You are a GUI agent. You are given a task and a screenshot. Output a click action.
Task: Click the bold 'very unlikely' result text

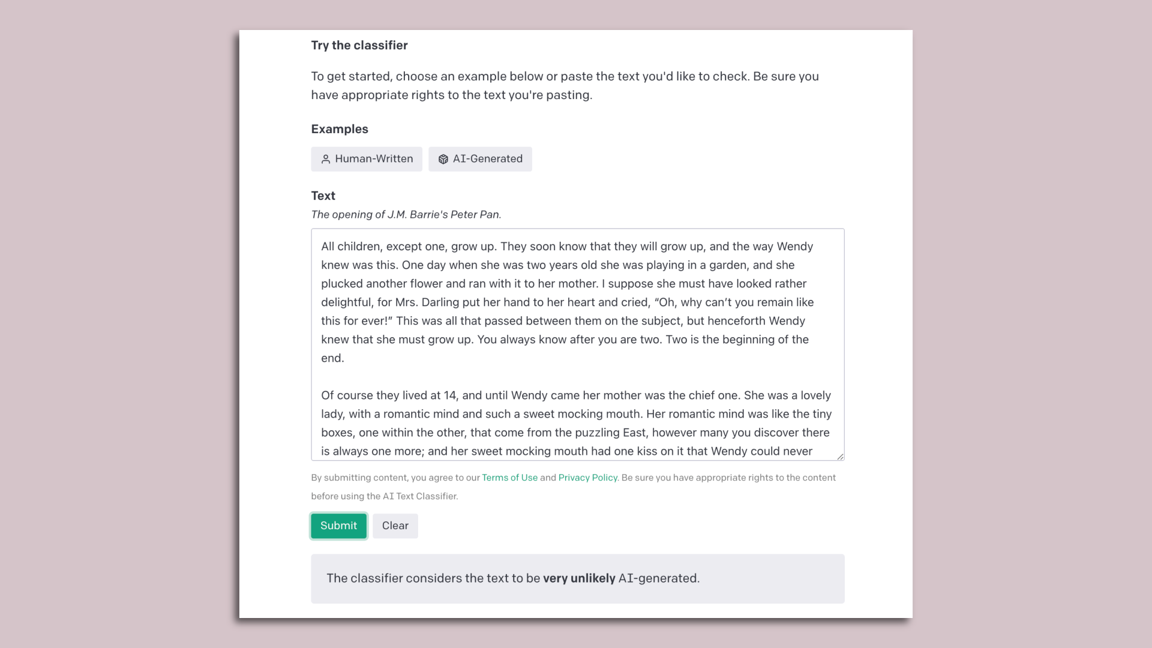(x=579, y=578)
